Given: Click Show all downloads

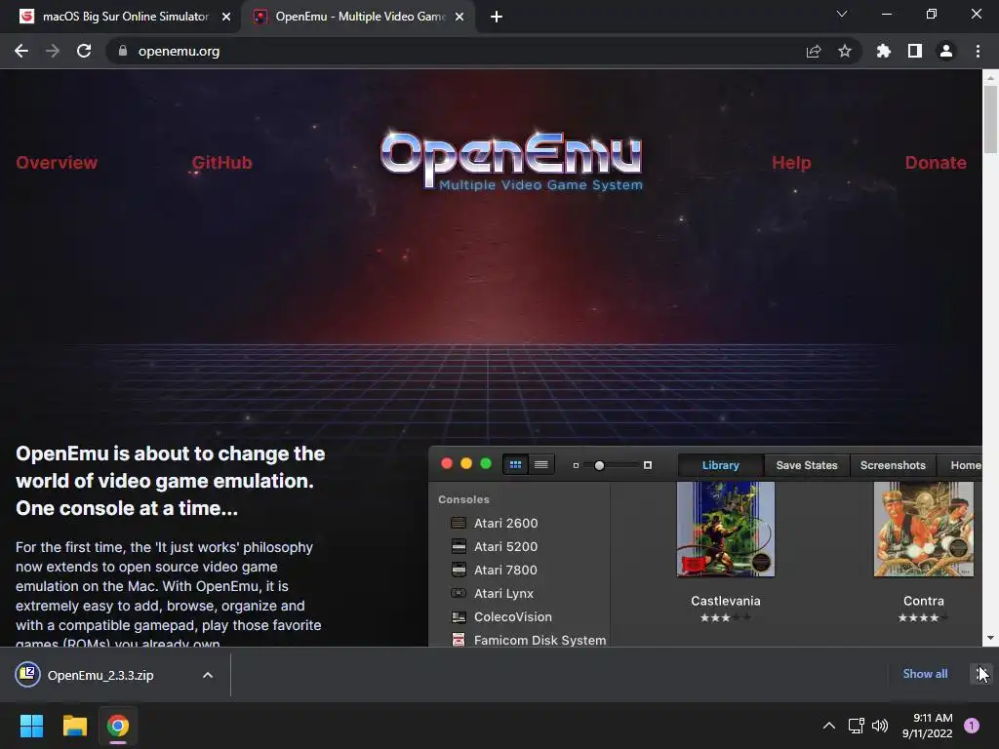Looking at the screenshot, I should [925, 674].
